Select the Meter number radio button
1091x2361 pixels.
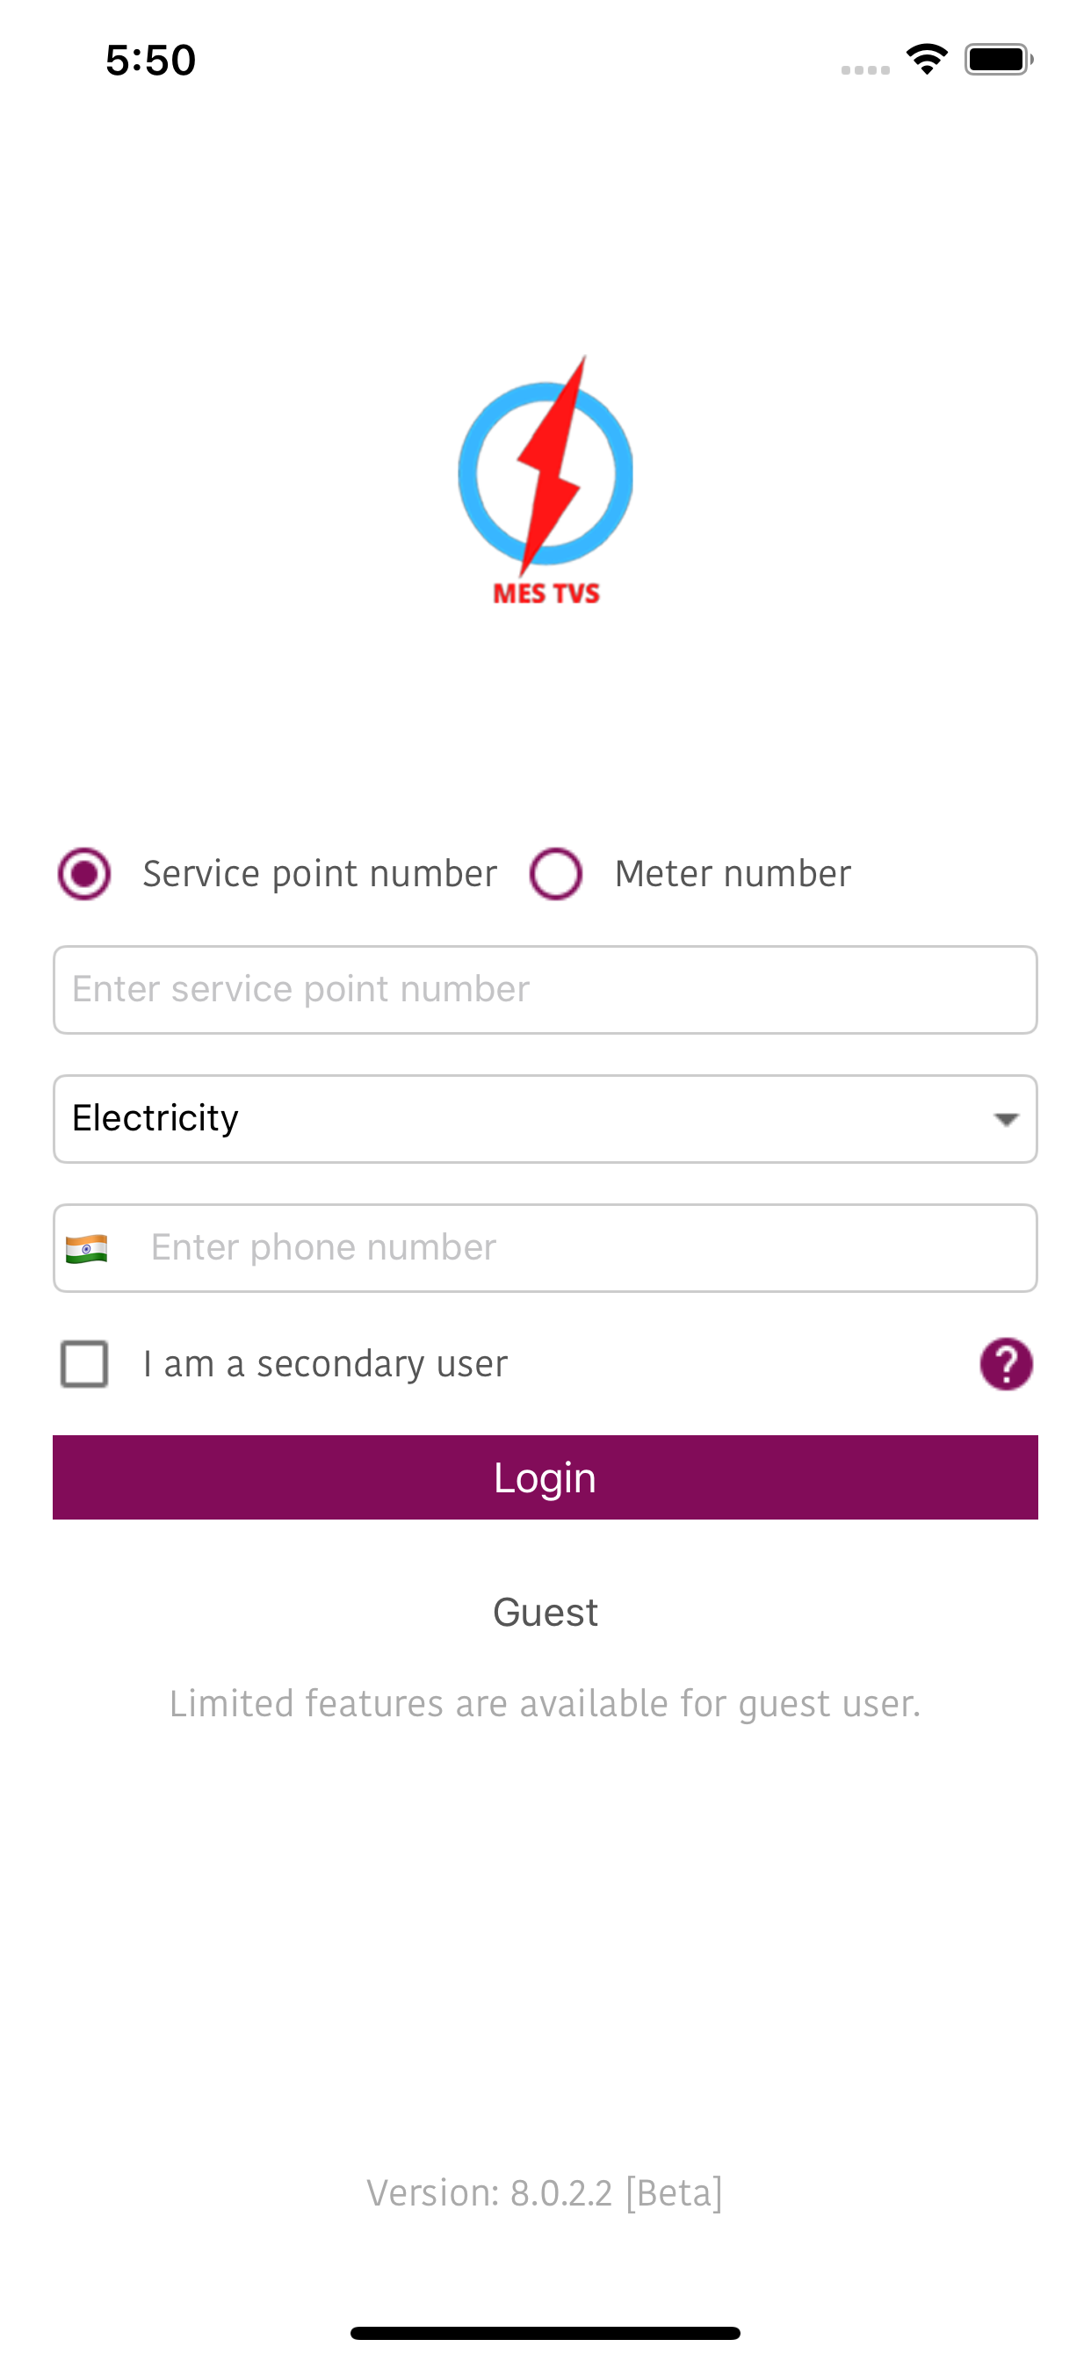click(x=555, y=873)
